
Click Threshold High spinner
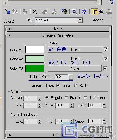click(x=72, y=121)
